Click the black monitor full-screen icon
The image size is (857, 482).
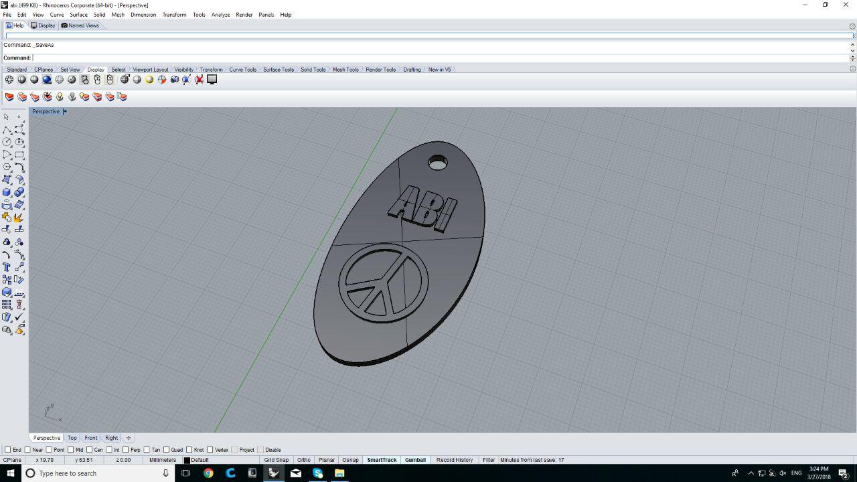(x=212, y=80)
